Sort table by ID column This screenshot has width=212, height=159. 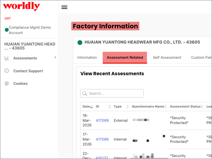110,107
